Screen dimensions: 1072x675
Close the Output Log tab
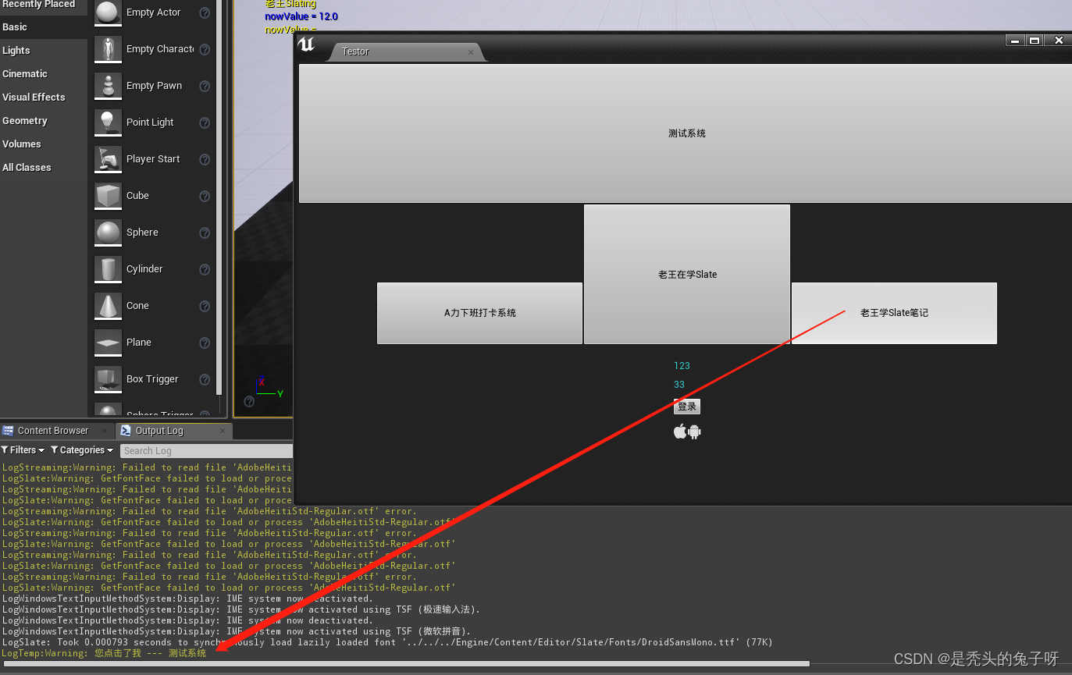click(222, 431)
